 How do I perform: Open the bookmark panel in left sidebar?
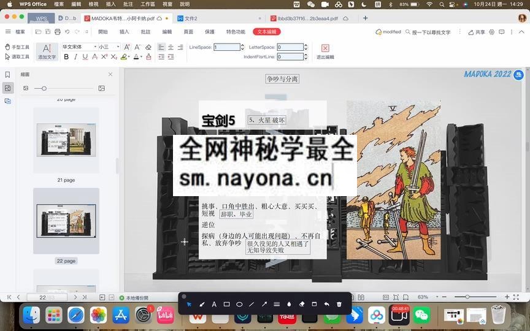point(7,75)
